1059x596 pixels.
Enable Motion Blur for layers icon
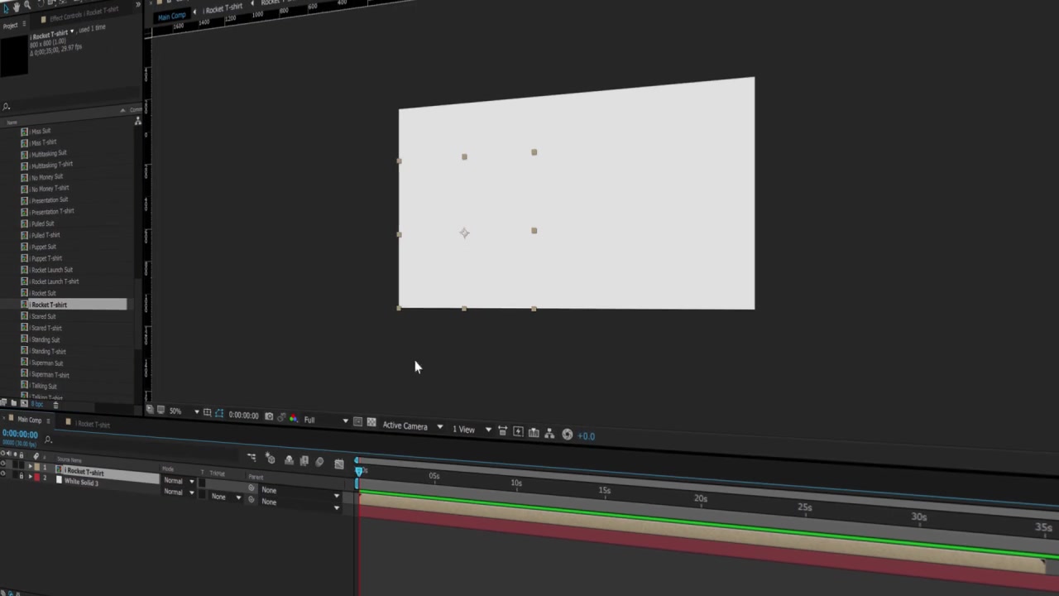(x=319, y=462)
